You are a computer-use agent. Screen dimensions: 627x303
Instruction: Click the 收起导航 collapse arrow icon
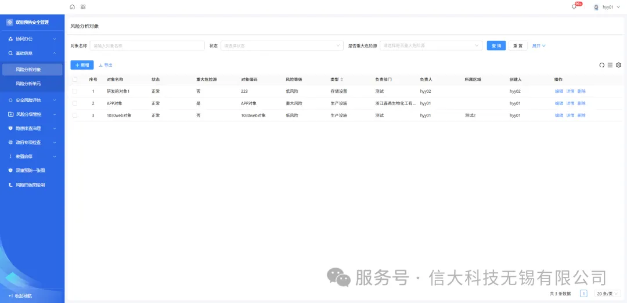click(x=10, y=296)
